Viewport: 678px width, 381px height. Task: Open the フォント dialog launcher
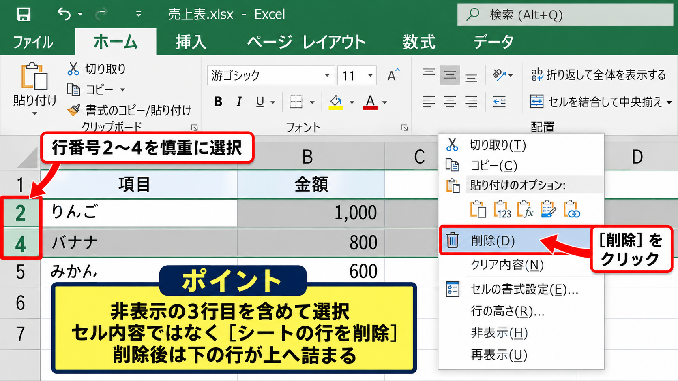[x=404, y=128]
